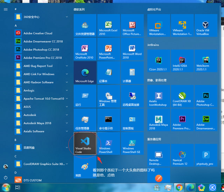Open 画图 paint tile
The image size is (224, 192).
click(85, 167)
